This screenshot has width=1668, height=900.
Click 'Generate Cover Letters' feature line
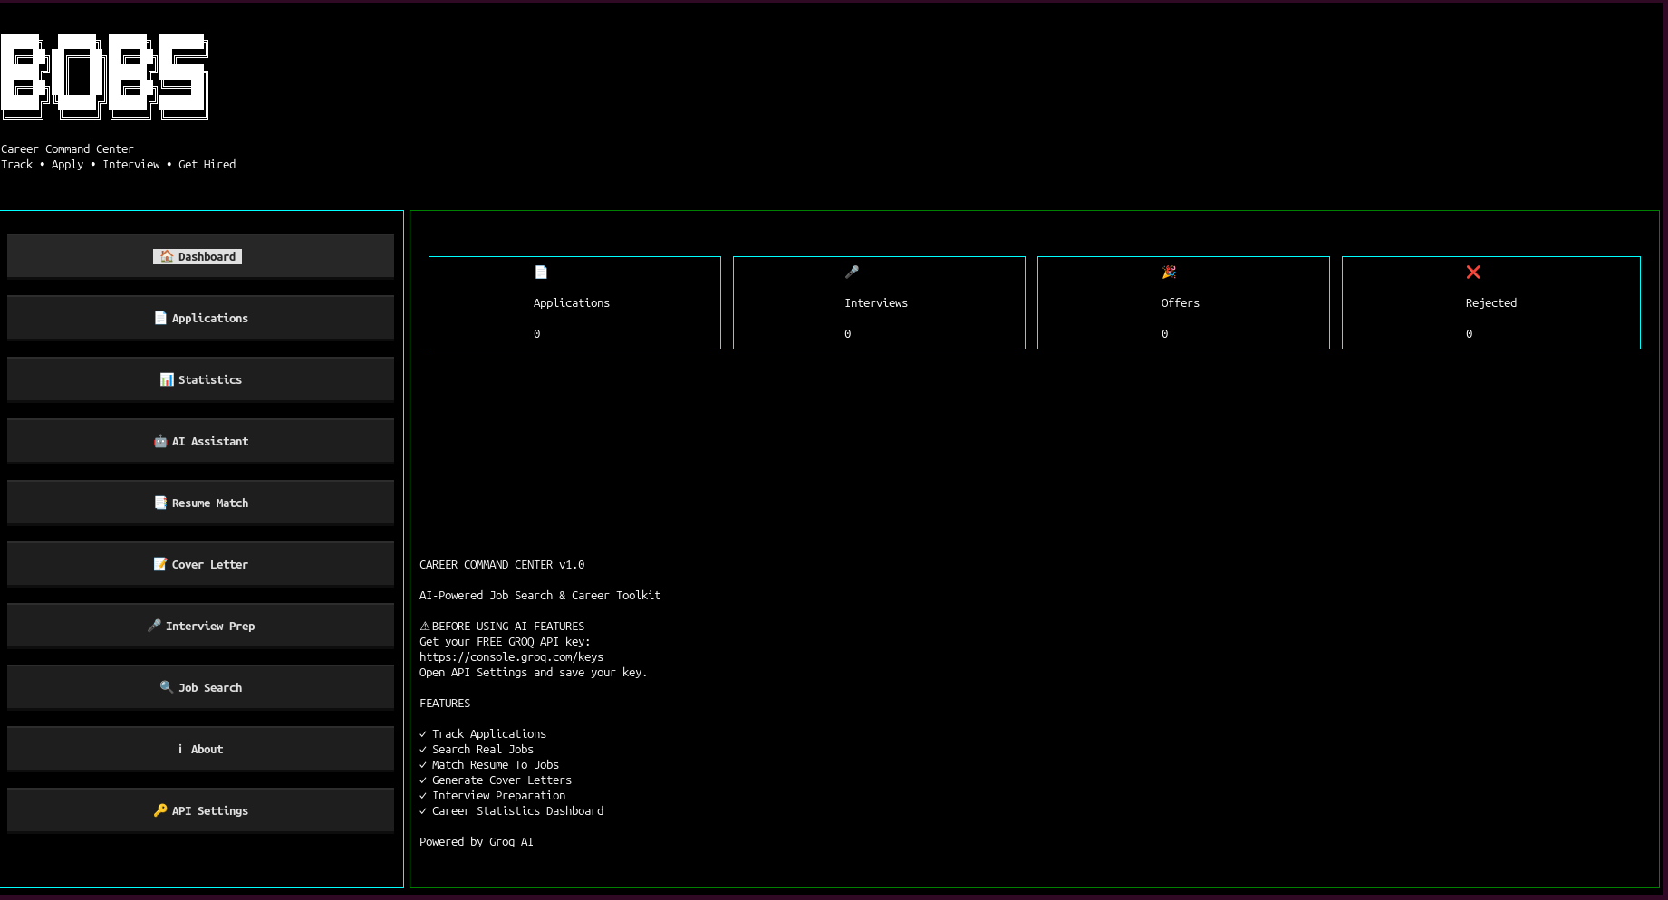pyautogui.click(x=496, y=780)
